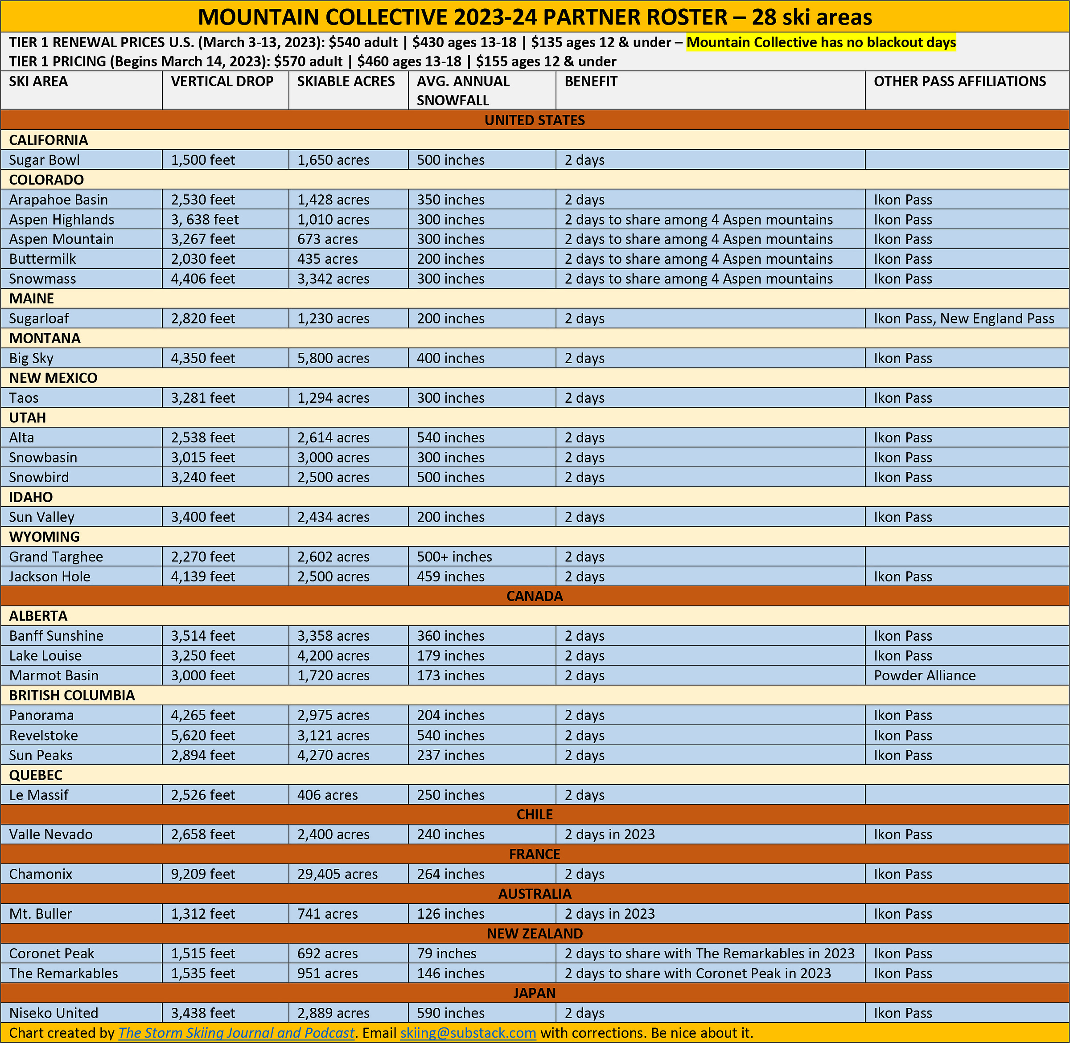Select the 'UNITED STATES' section banner

[x=535, y=120]
